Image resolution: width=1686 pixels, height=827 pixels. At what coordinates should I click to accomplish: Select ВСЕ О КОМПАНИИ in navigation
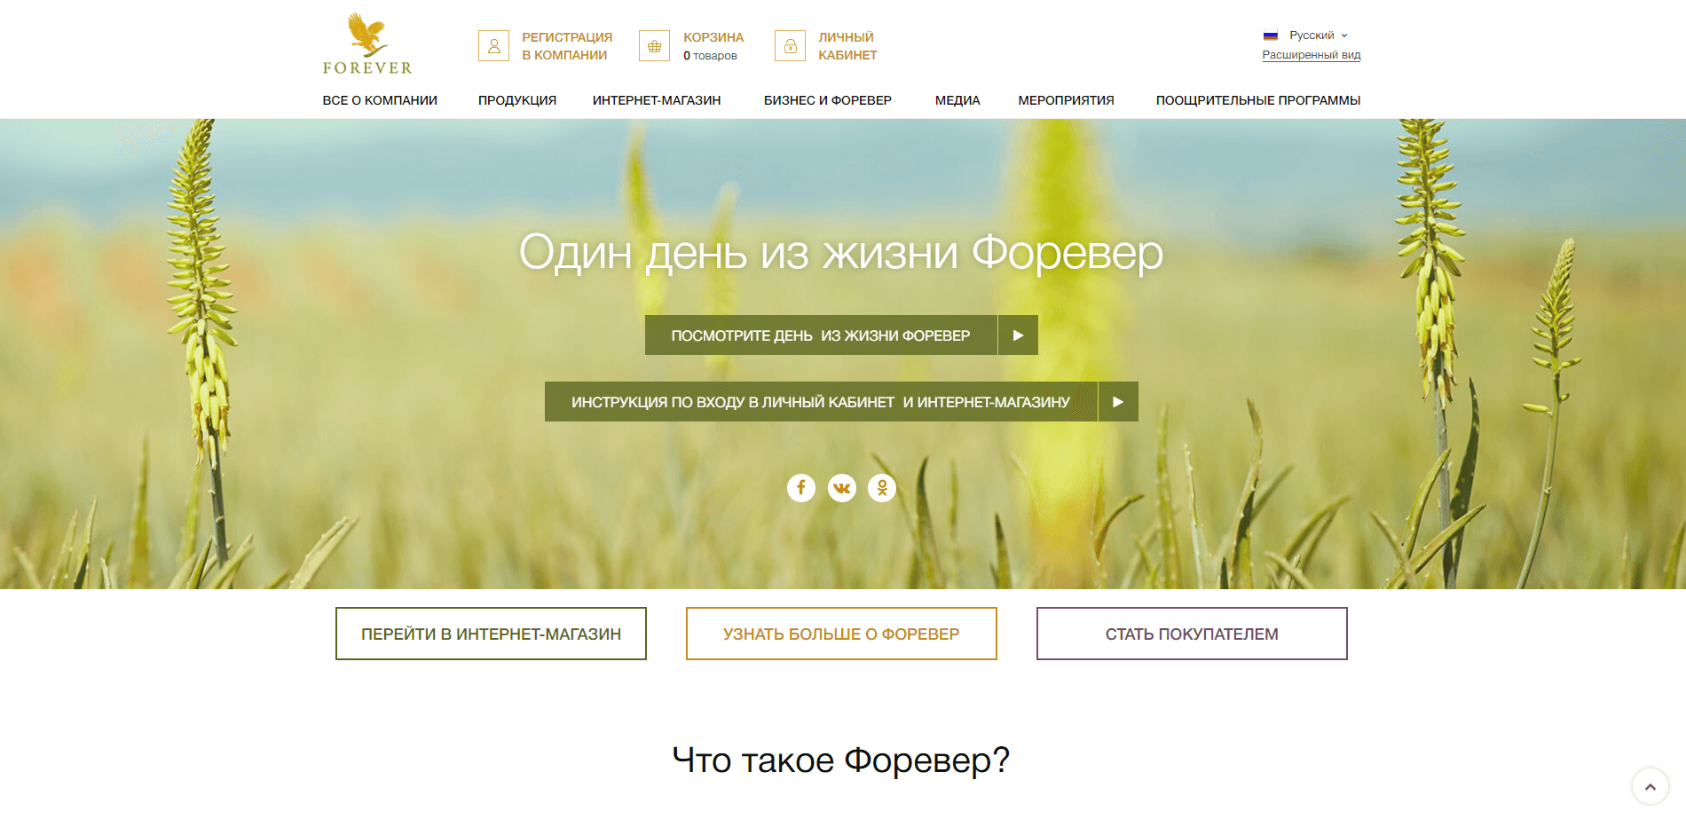point(379,100)
